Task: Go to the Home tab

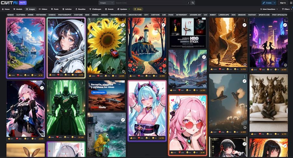Action: (6, 9)
